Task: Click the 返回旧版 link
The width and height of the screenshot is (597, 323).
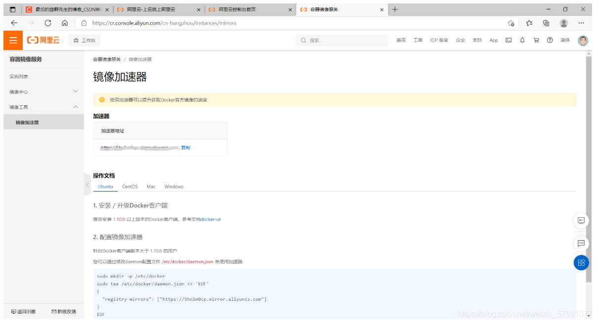Action: point(23,312)
